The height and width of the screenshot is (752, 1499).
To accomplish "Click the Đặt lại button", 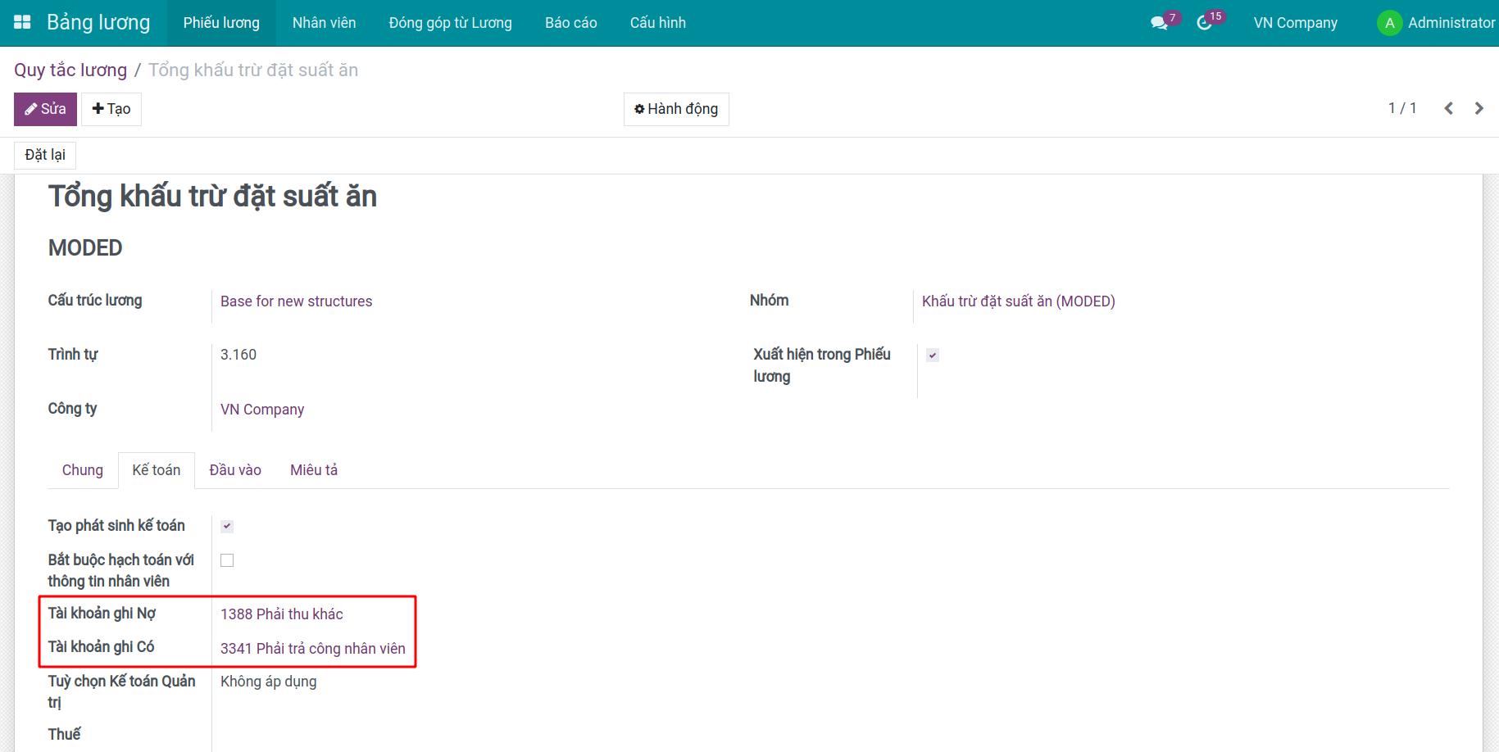I will tap(45, 155).
